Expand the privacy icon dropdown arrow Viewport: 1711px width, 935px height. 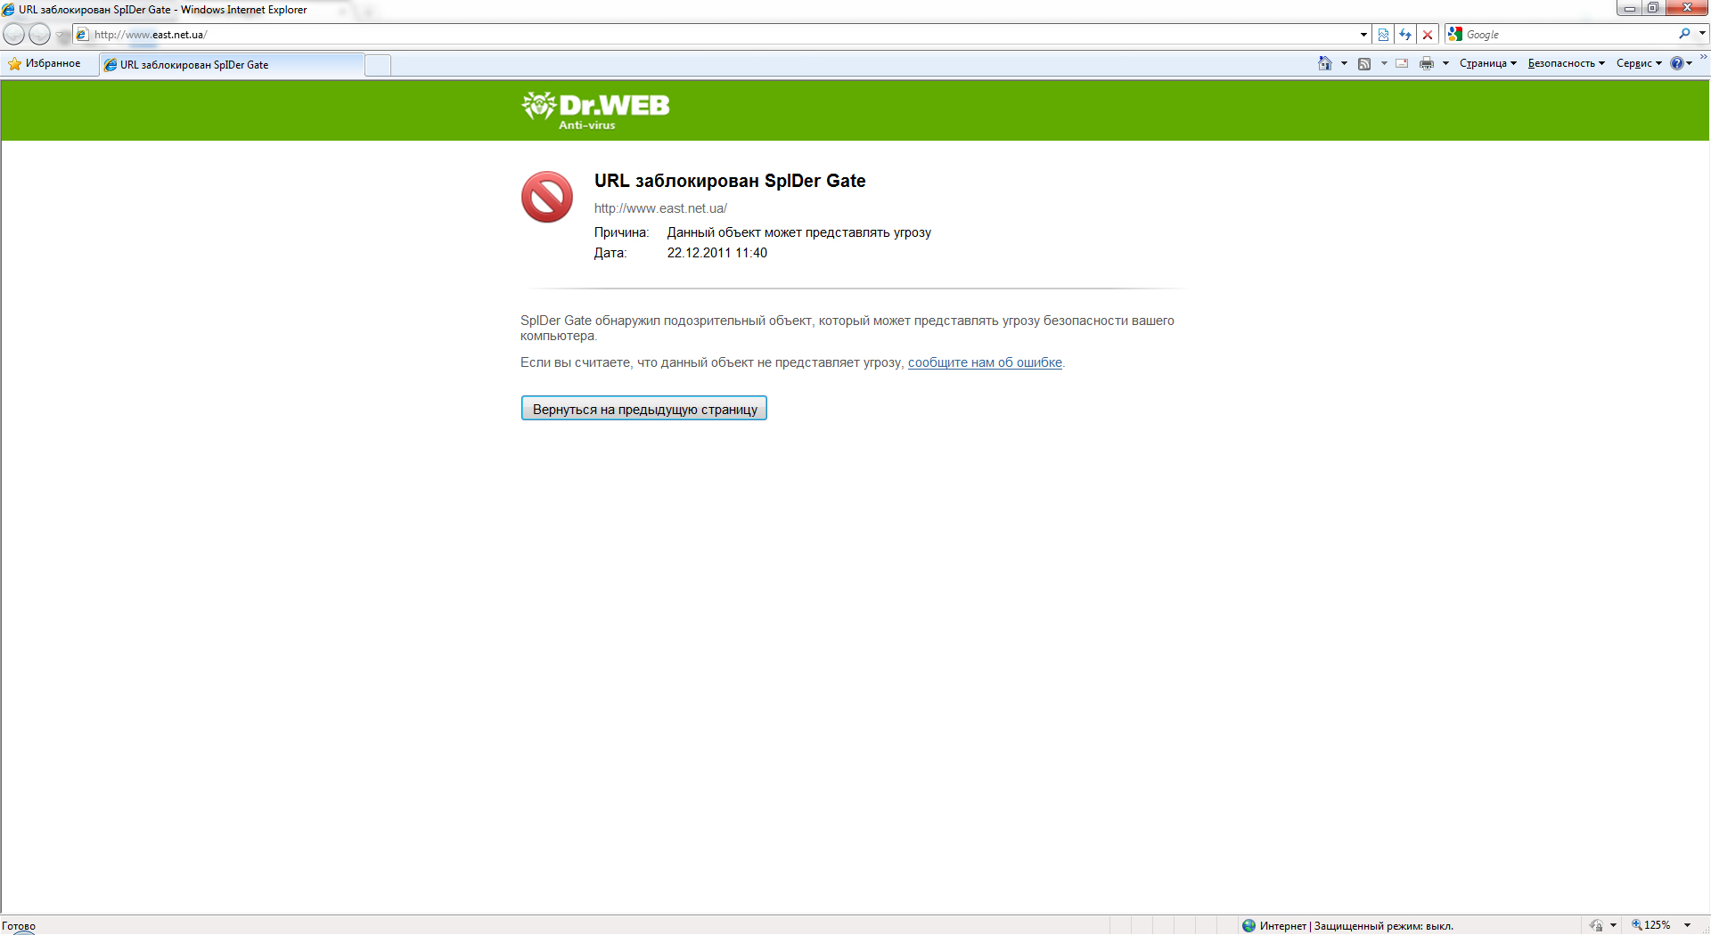tap(1613, 926)
